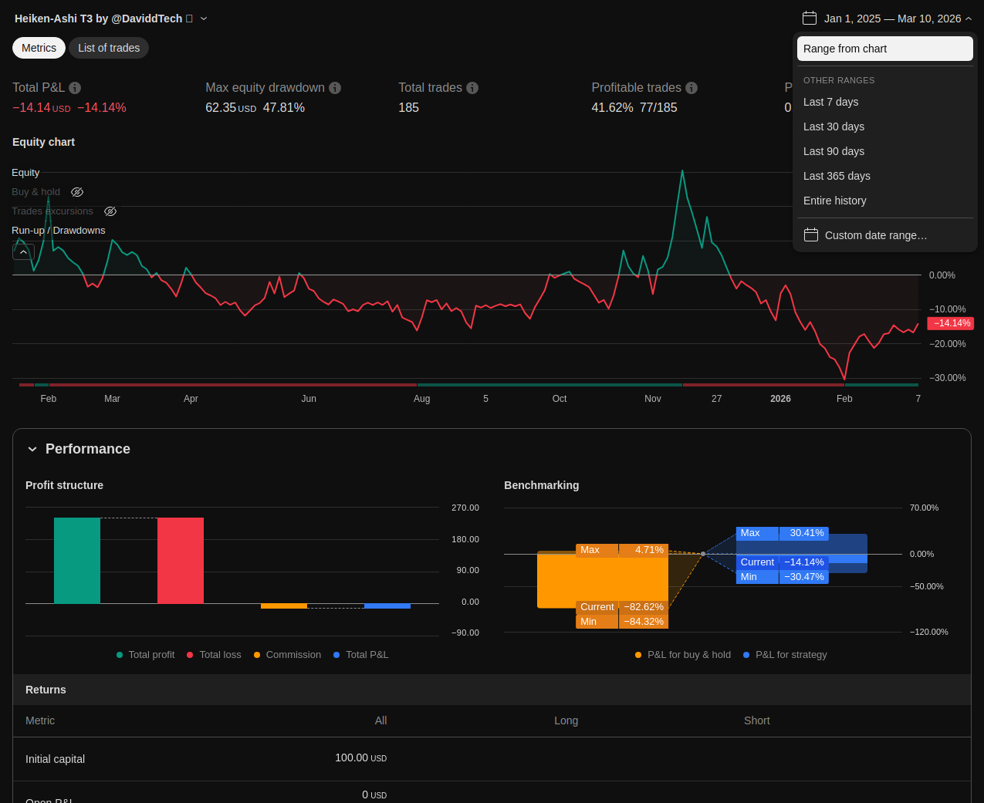
Task: Switch to List of trades tab
Action: (x=109, y=48)
